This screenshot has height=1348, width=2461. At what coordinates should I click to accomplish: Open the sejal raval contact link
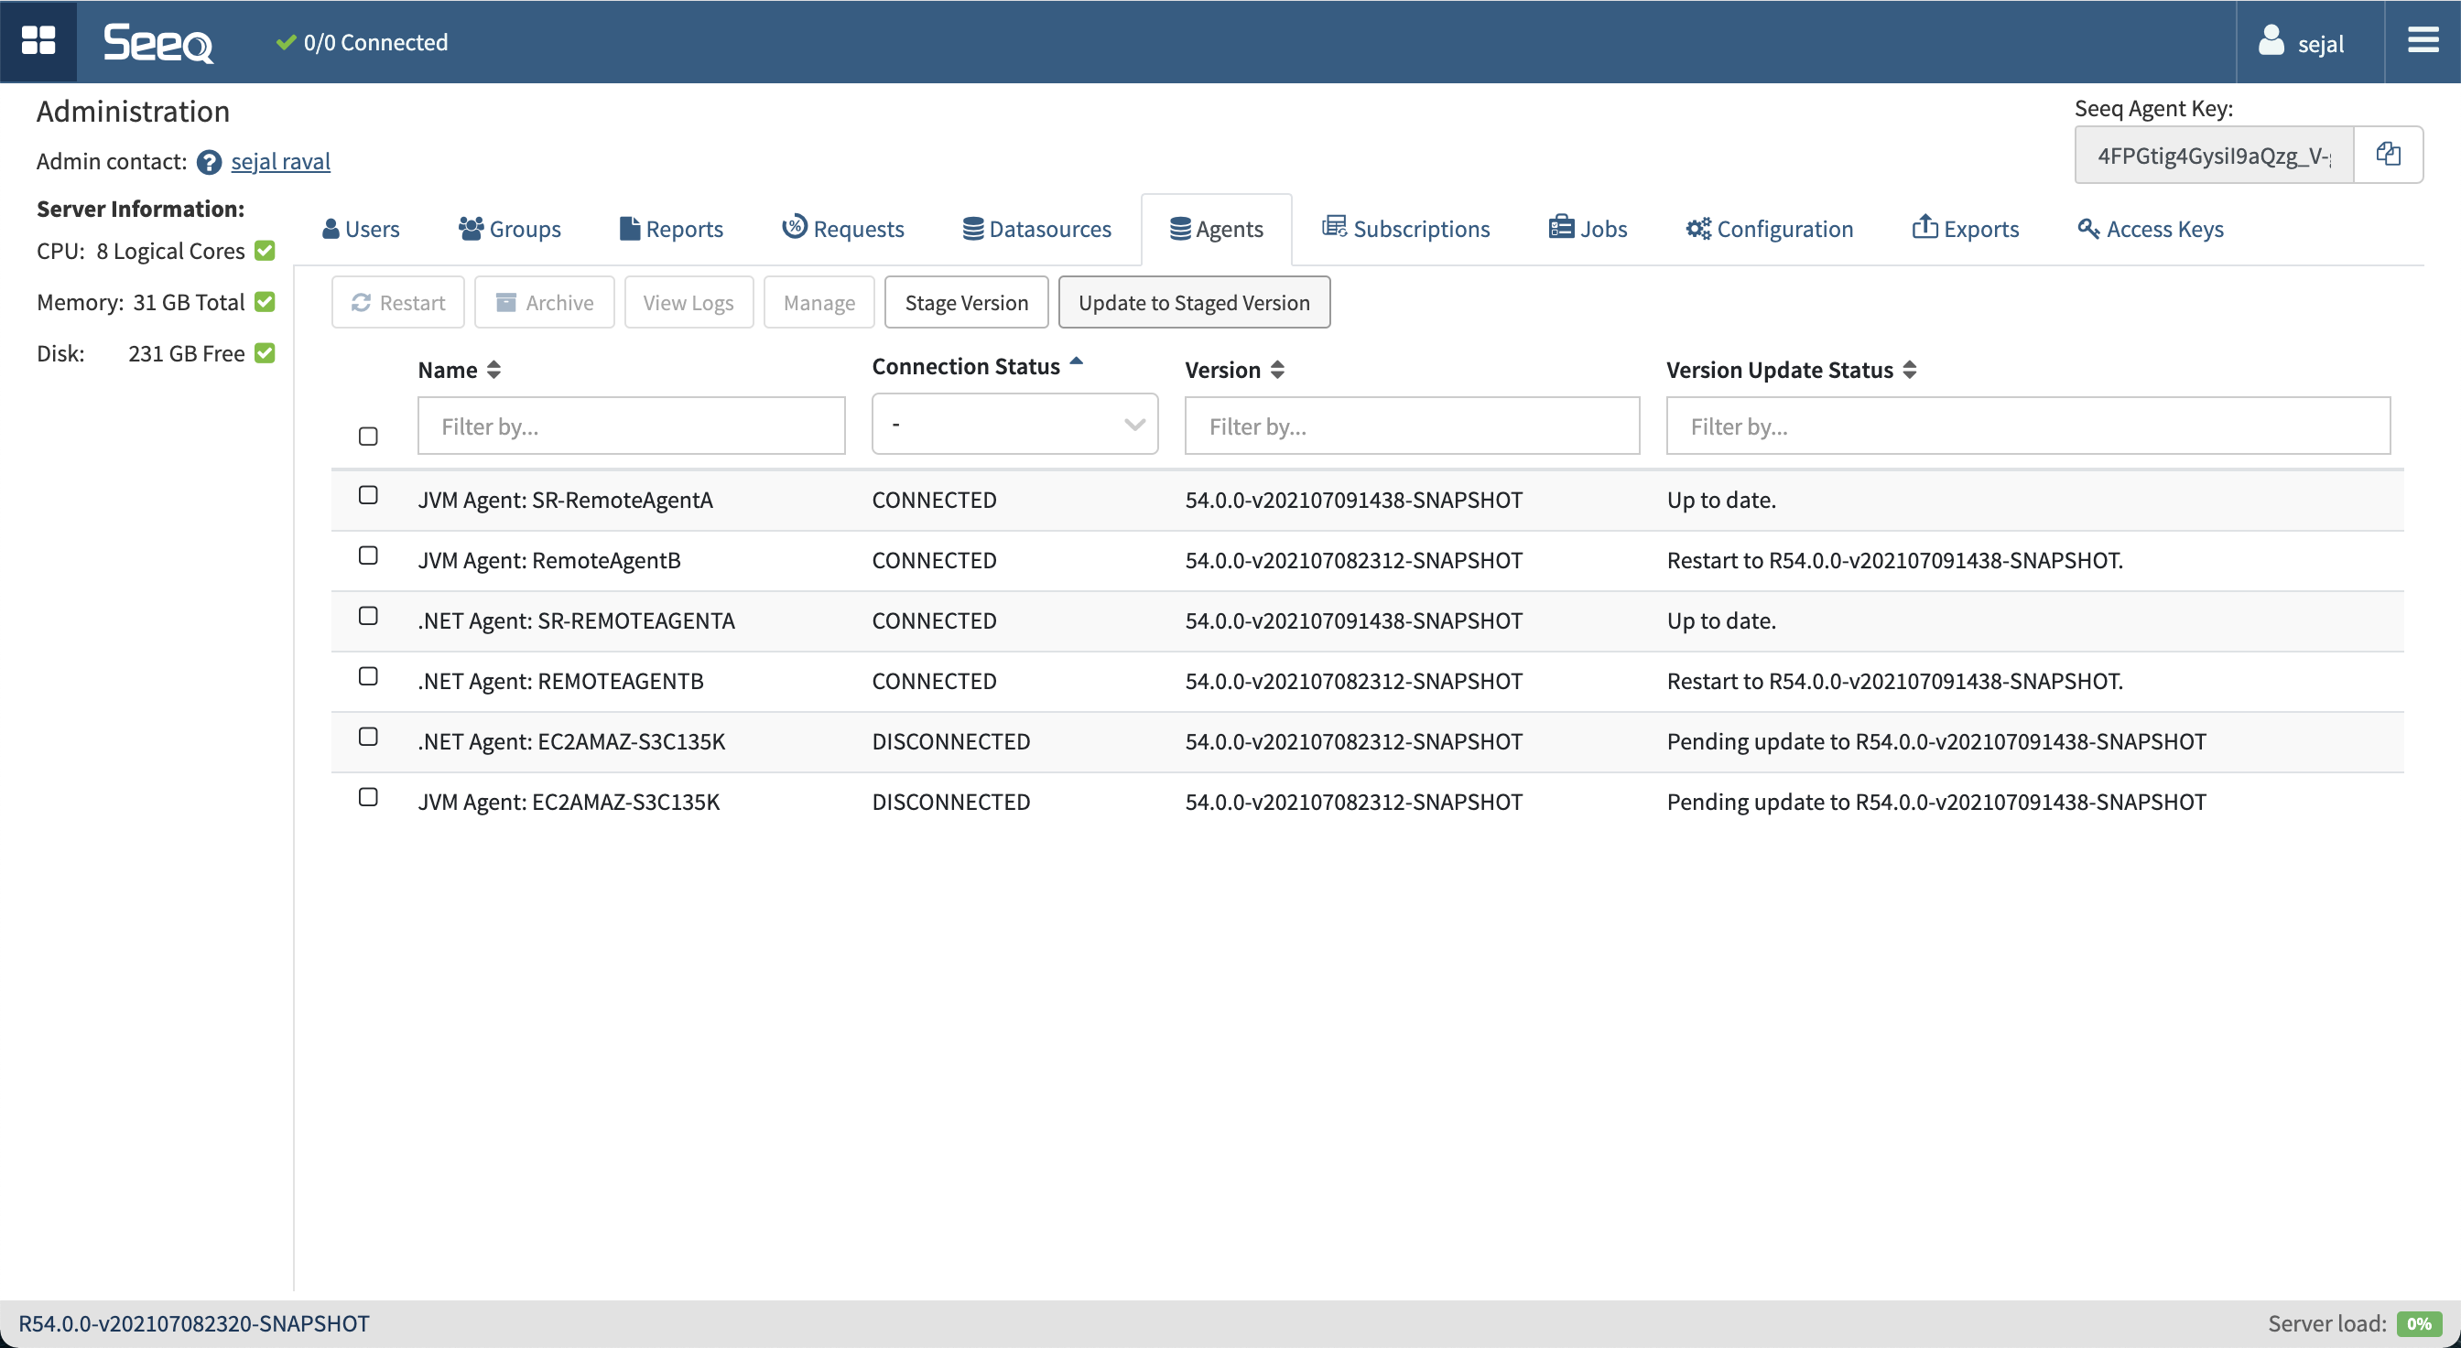280,162
